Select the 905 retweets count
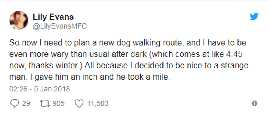The height and width of the screenshot is (113, 269). tap(58, 103)
